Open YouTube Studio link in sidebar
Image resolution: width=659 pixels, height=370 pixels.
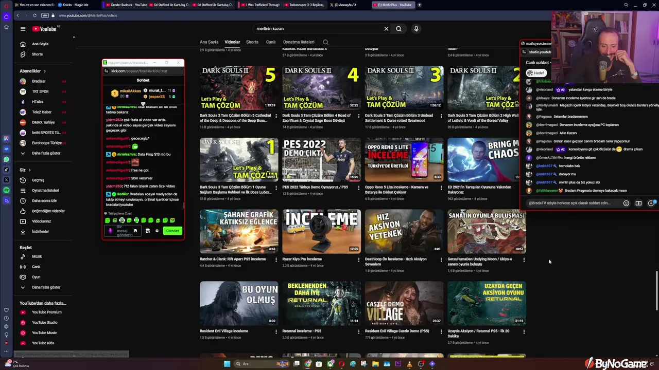pos(44,323)
